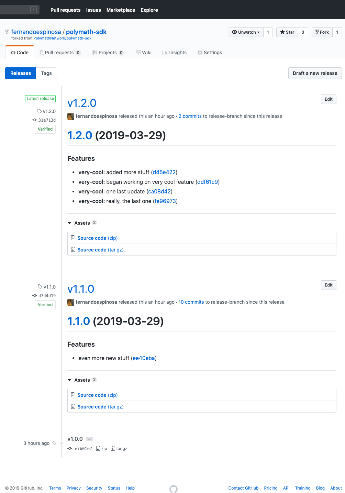Click the zip file icon under v1.1.0 assets
Screen dimensions: 345x493
pos(73,395)
